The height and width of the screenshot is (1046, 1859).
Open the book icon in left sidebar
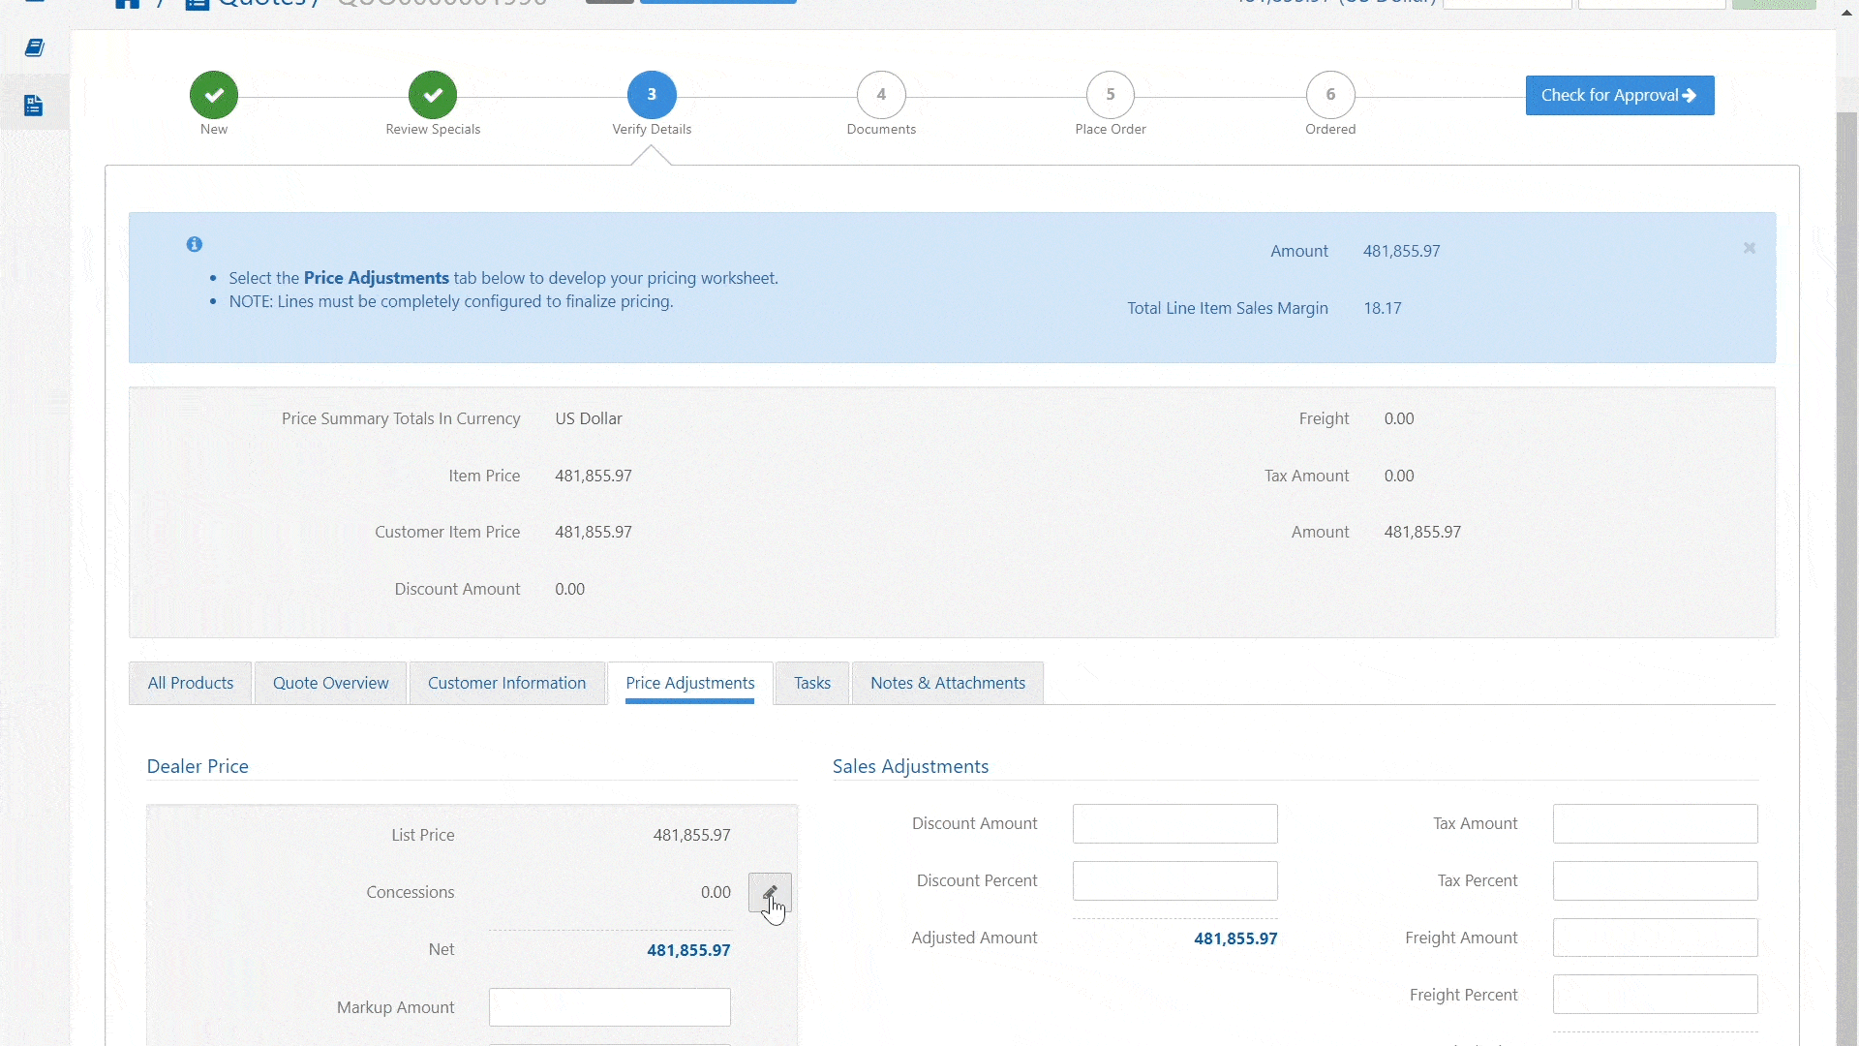[34, 47]
